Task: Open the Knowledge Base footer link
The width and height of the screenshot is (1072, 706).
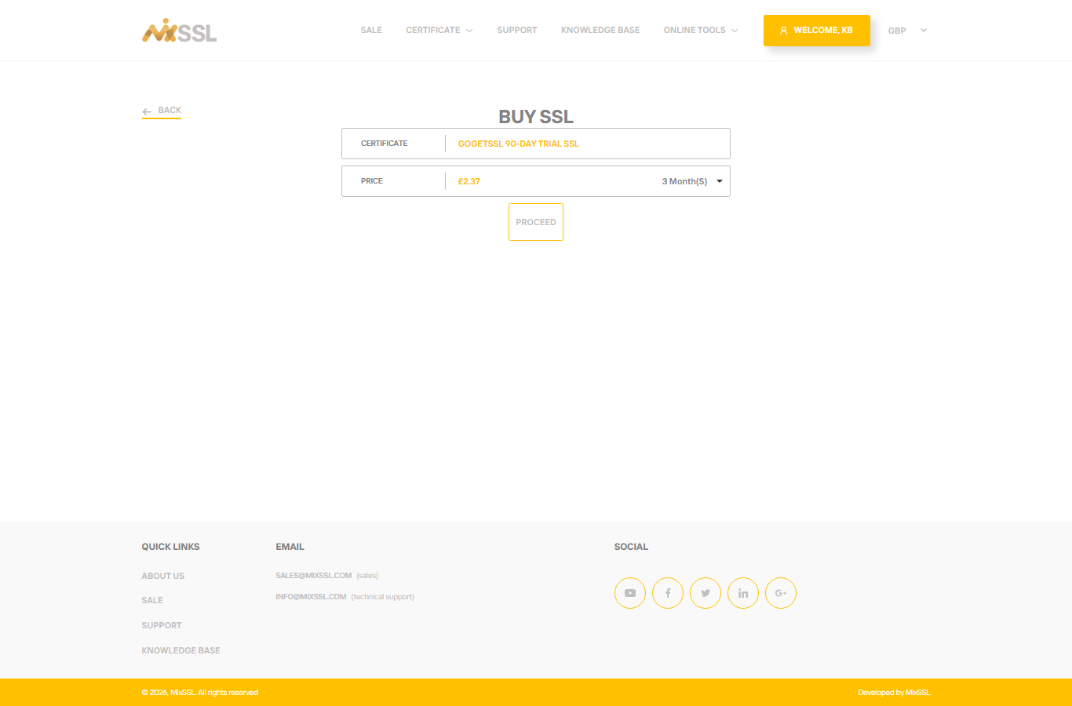Action: click(180, 650)
